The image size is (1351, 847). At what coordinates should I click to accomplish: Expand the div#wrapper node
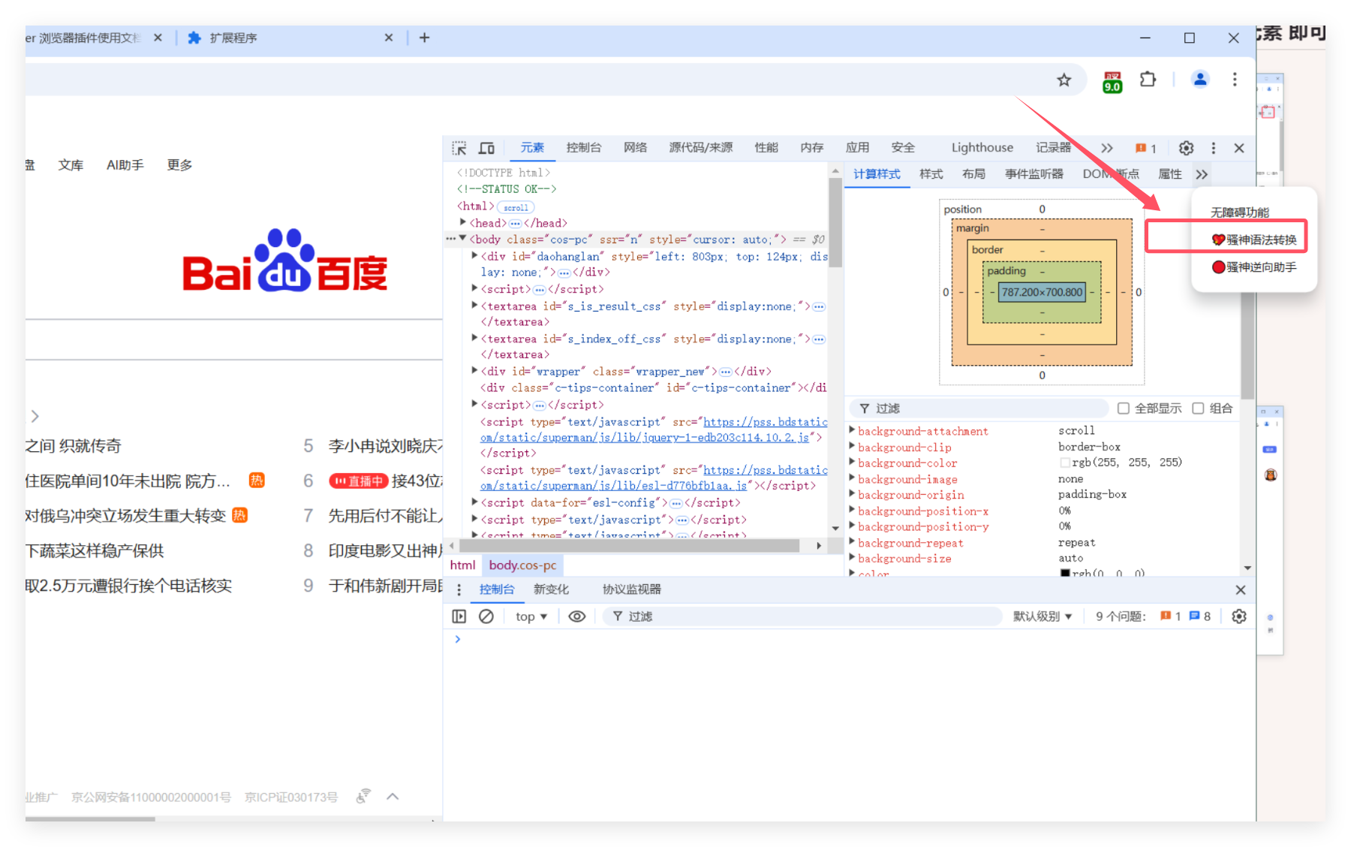point(474,370)
